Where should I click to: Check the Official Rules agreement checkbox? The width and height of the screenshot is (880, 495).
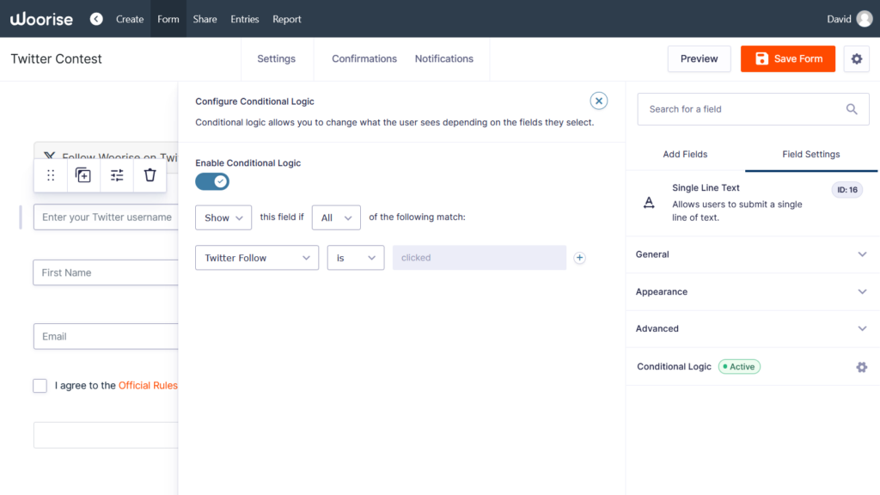click(x=40, y=385)
